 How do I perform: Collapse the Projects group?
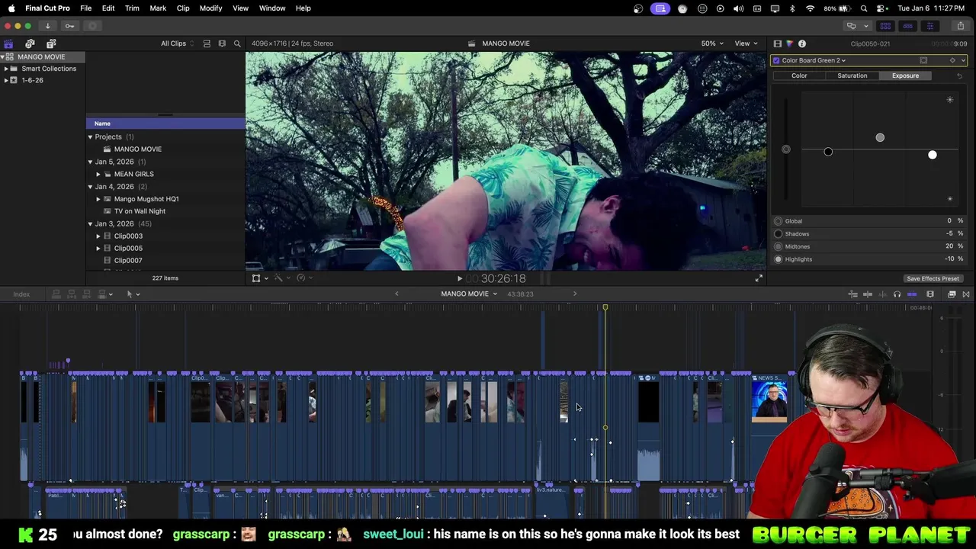[x=90, y=137]
